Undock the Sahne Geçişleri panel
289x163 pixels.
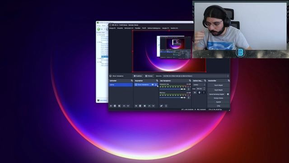(205, 81)
